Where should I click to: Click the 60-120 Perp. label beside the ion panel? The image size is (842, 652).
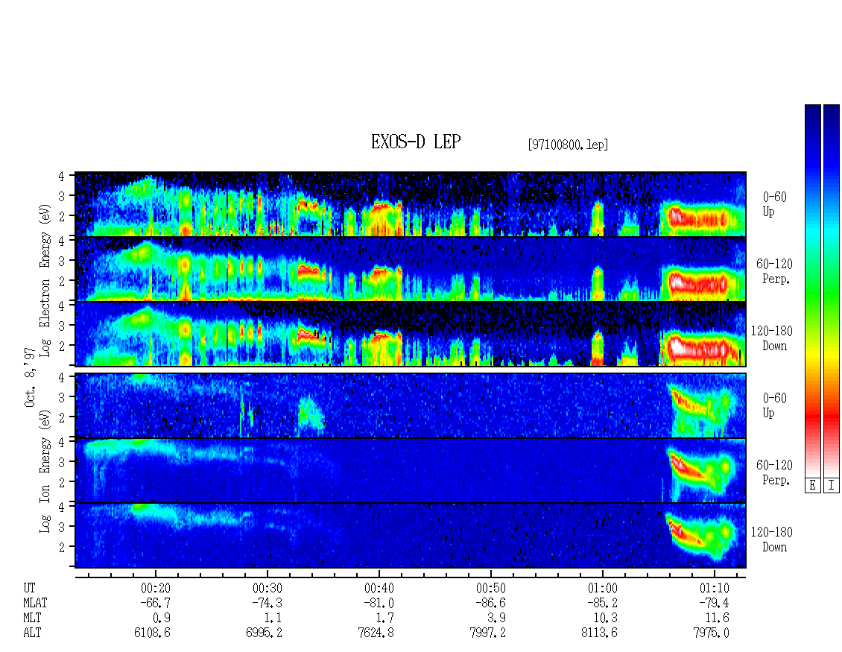pos(774,472)
